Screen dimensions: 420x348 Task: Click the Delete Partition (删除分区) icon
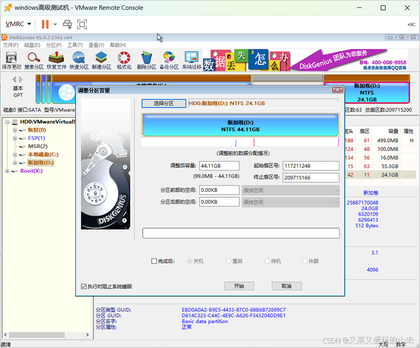click(x=146, y=60)
